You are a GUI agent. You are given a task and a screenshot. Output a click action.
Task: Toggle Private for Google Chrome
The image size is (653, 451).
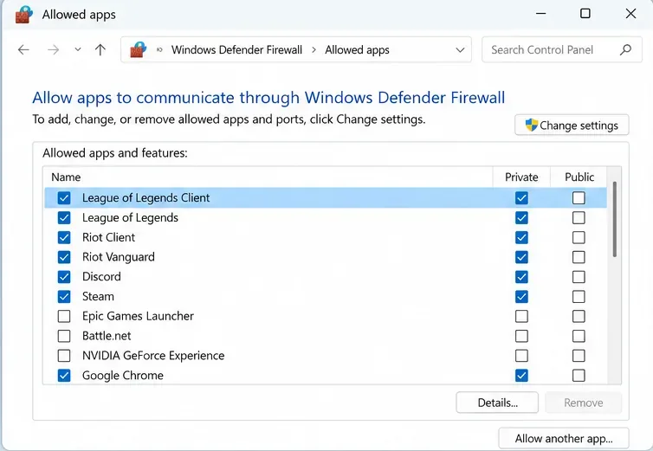click(x=521, y=376)
